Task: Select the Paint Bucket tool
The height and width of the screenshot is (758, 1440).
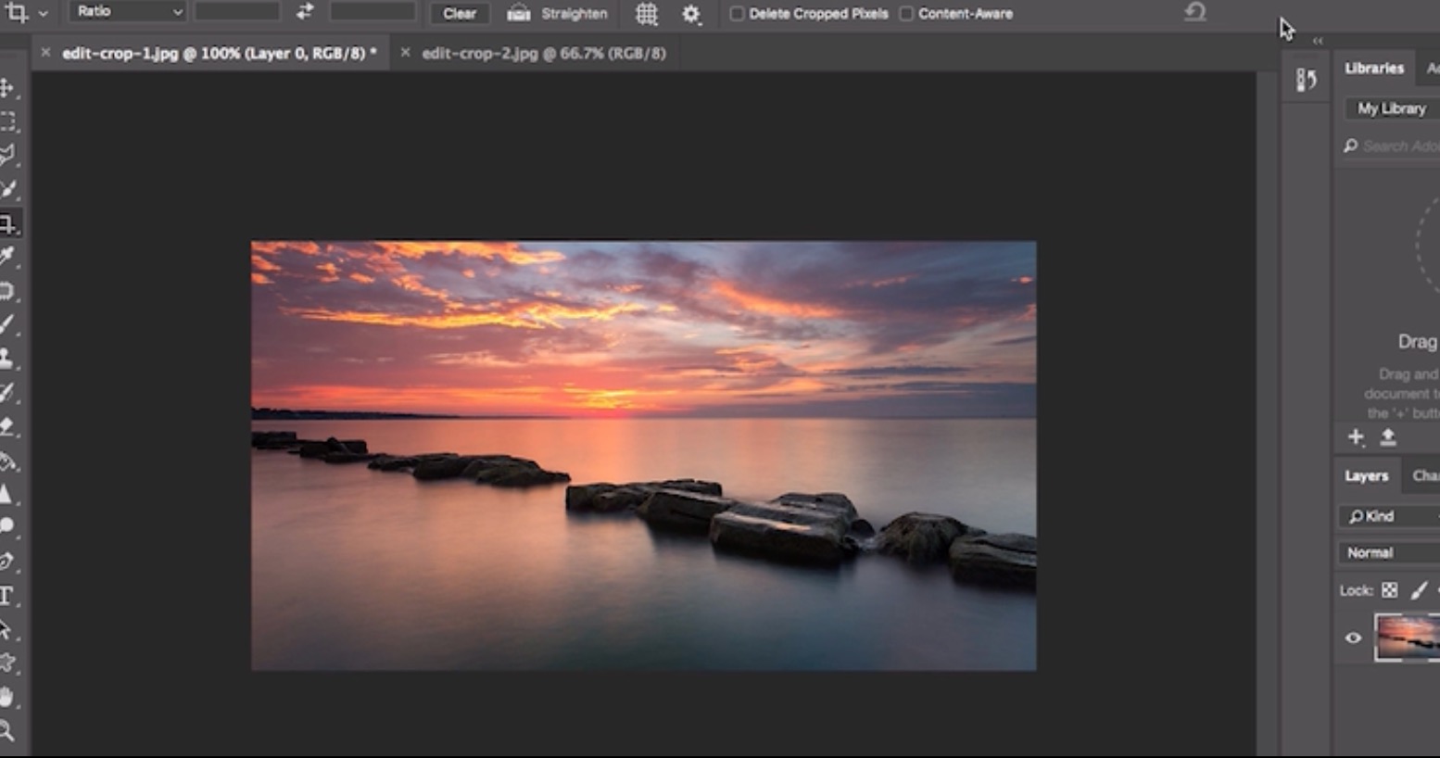Action: point(6,460)
